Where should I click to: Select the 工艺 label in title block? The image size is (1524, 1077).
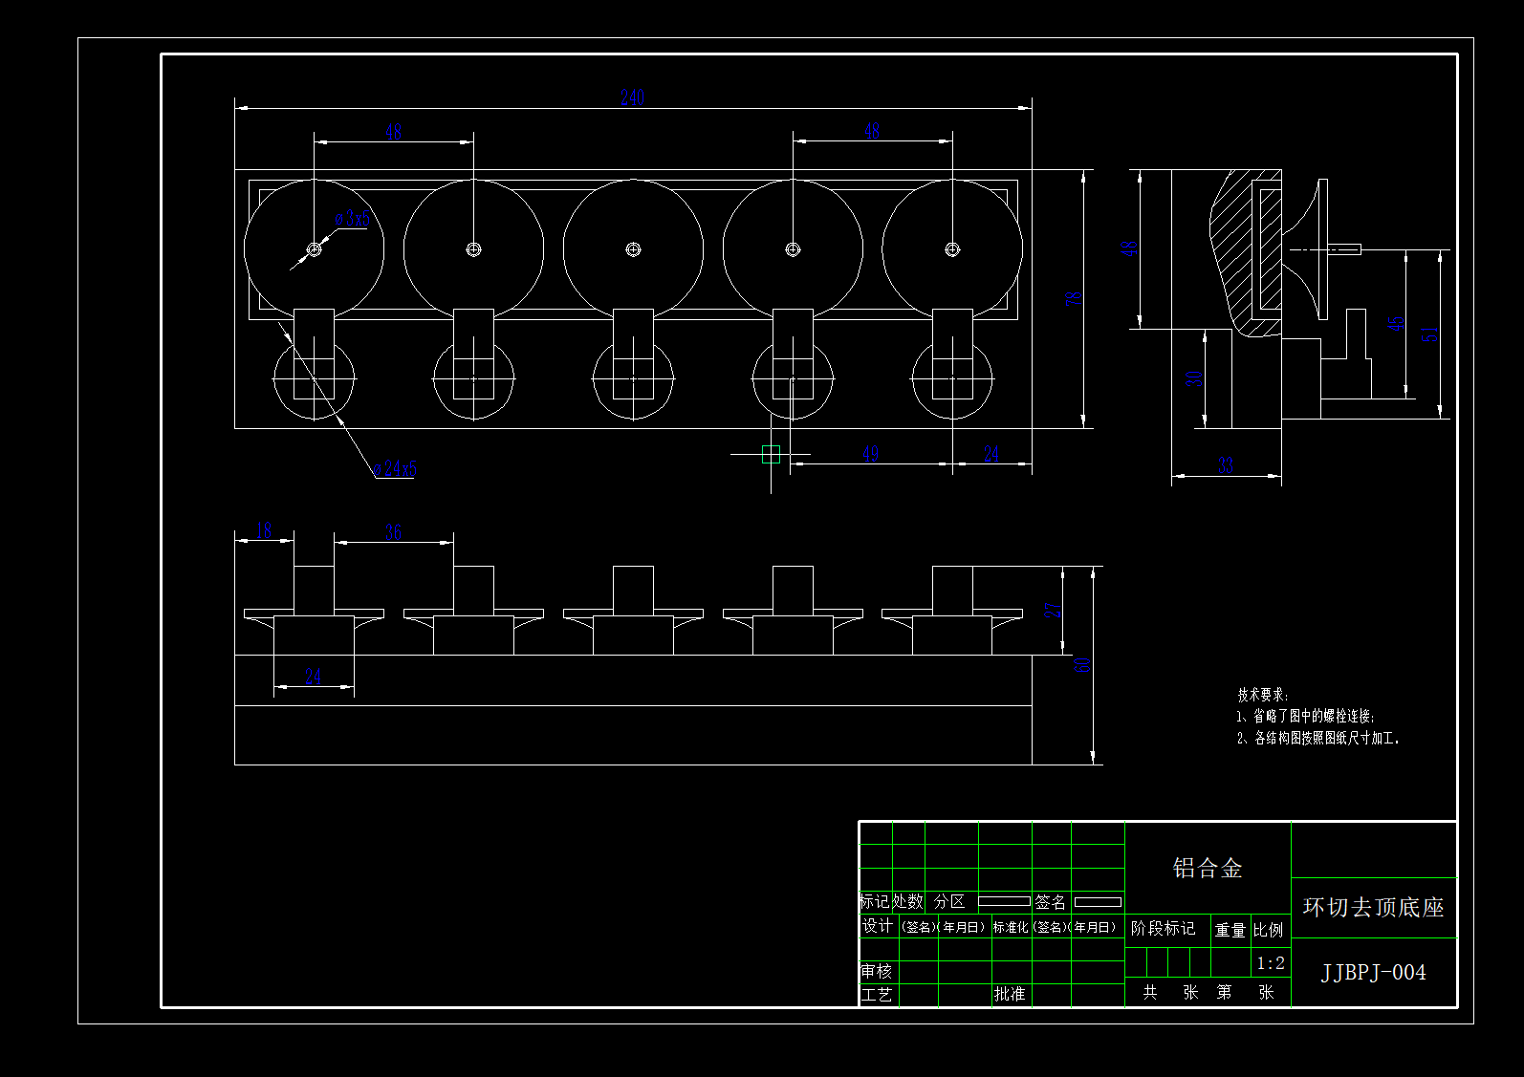pyautogui.click(x=876, y=994)
